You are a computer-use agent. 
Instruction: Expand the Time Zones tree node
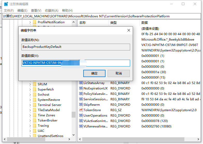point(30,115)
